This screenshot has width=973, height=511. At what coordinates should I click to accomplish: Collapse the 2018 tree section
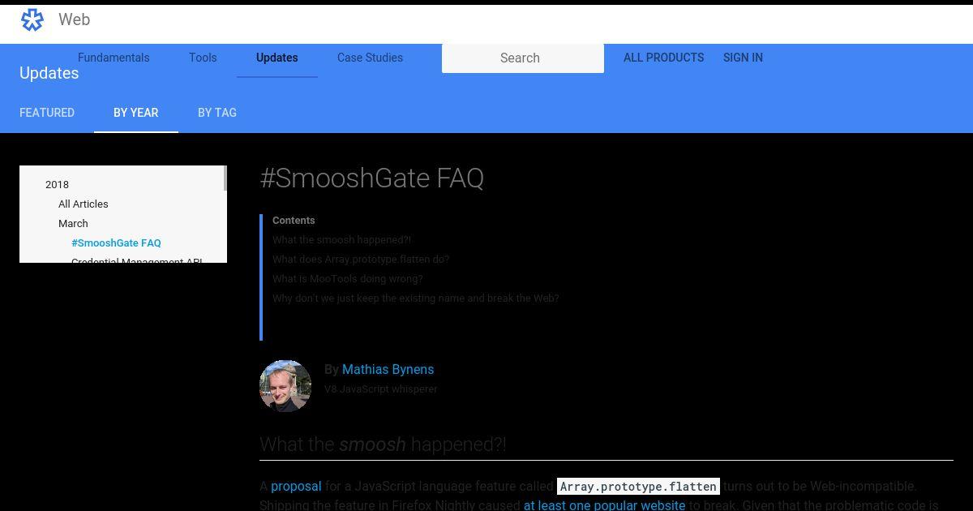click(57, 184)
